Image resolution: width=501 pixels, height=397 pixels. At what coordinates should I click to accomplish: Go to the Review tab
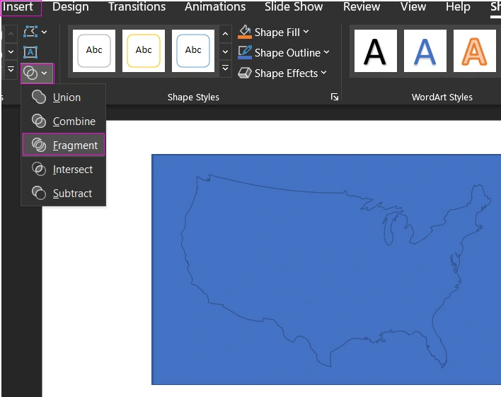click(362, 6)
